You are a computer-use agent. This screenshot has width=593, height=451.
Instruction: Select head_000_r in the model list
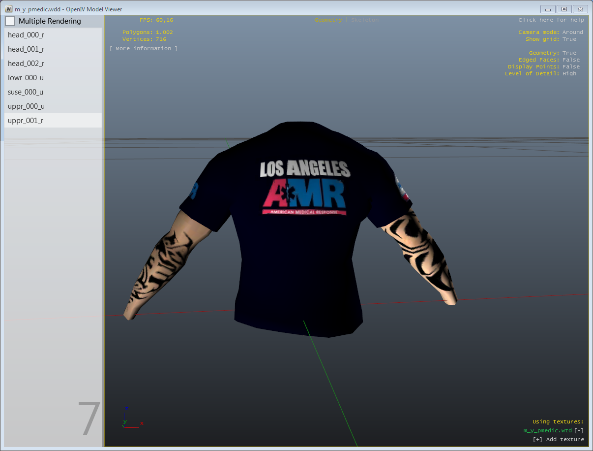click(26, 35)
